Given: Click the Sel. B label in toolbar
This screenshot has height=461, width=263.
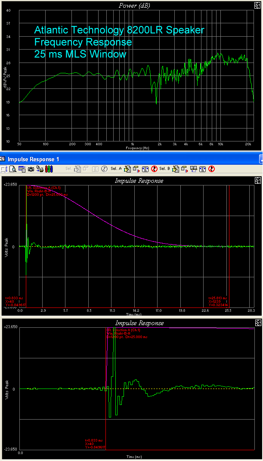Looking at the screenshot, I should (164, 169).
